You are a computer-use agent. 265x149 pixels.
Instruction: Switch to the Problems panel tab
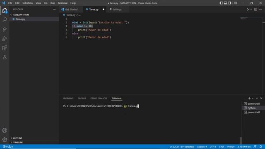pos(68,99)
